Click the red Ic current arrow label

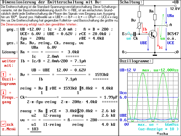[x=161, y=47]
